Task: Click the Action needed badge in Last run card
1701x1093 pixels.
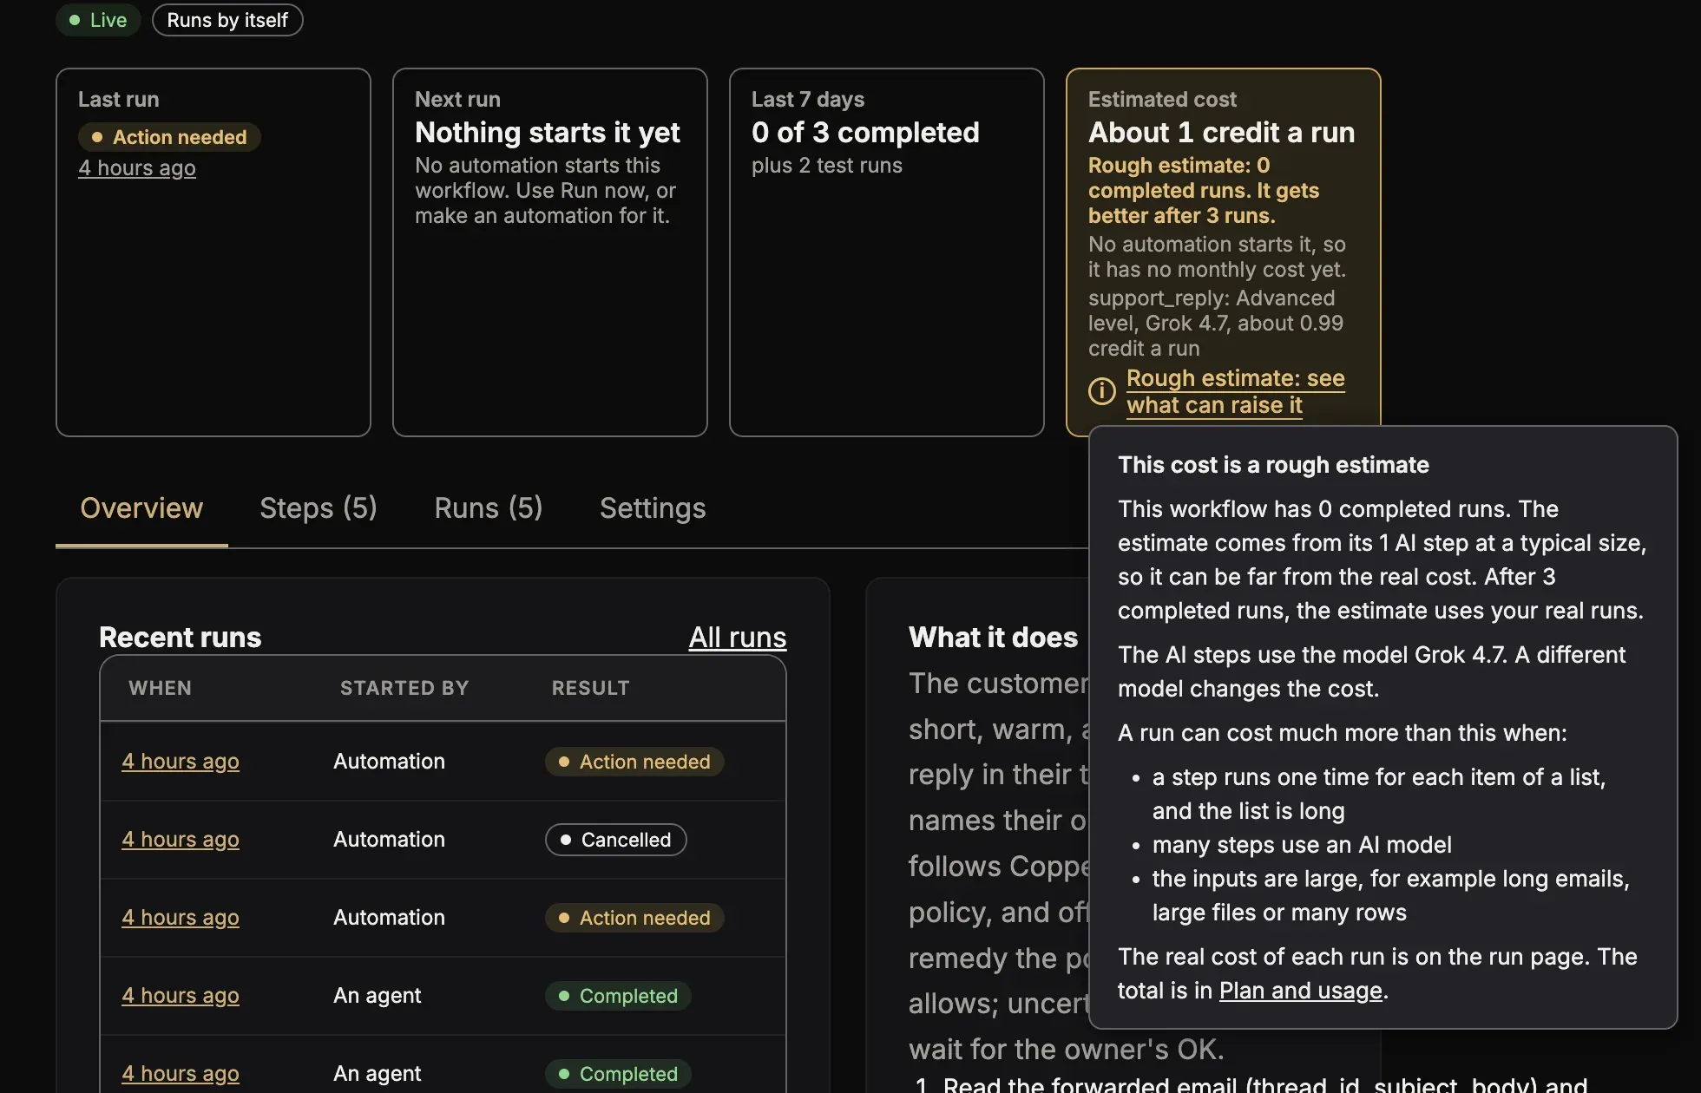Action: click(x=169, y=137)
